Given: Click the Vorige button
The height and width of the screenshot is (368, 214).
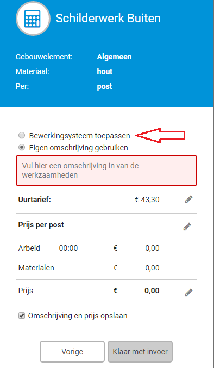Looking at the screenshot, I should coord(72,352).
